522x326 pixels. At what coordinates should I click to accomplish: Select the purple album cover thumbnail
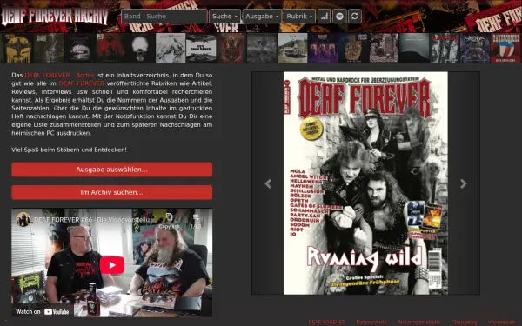pyautogui.click(x=323, y=48)
